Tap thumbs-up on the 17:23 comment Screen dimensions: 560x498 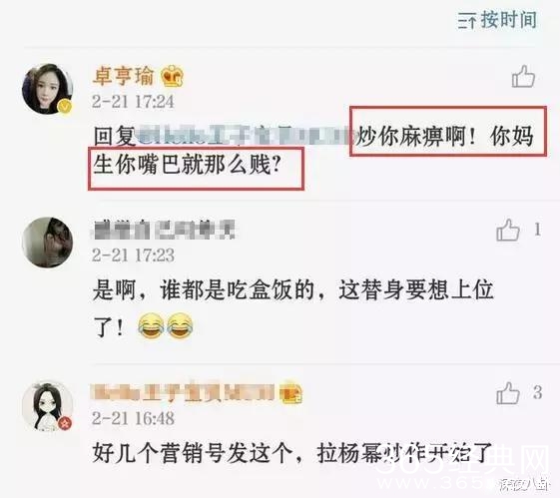[x=508, y=230]
